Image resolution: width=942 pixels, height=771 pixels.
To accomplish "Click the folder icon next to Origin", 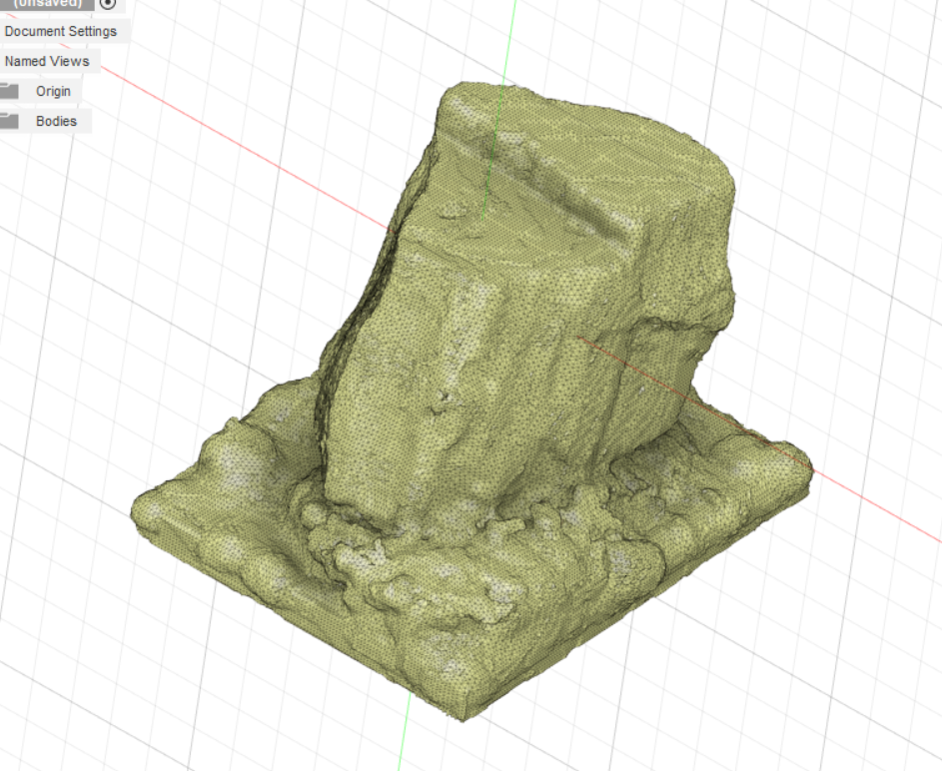I will [9, 91].
